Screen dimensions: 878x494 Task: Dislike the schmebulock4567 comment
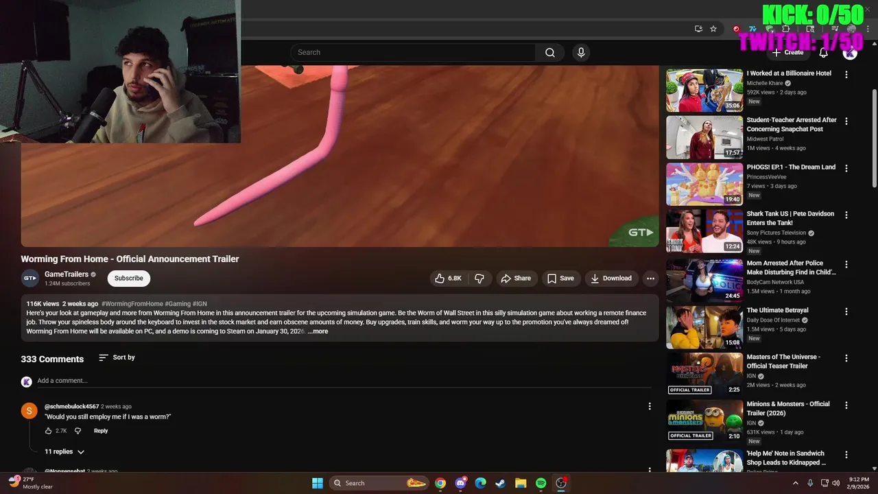(78, 431)
